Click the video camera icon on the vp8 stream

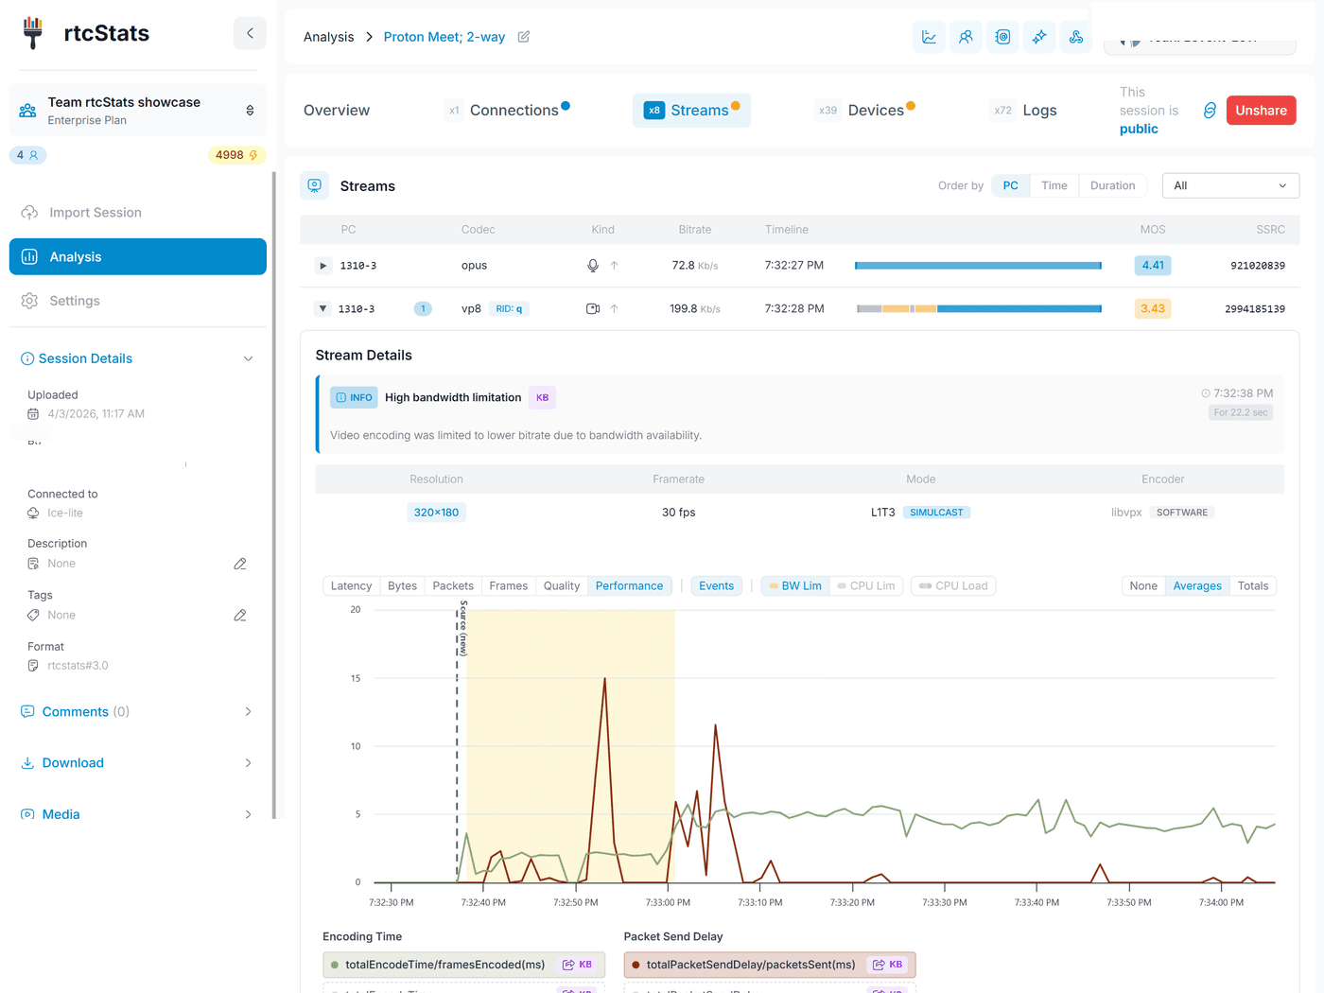tap(593, 309)
